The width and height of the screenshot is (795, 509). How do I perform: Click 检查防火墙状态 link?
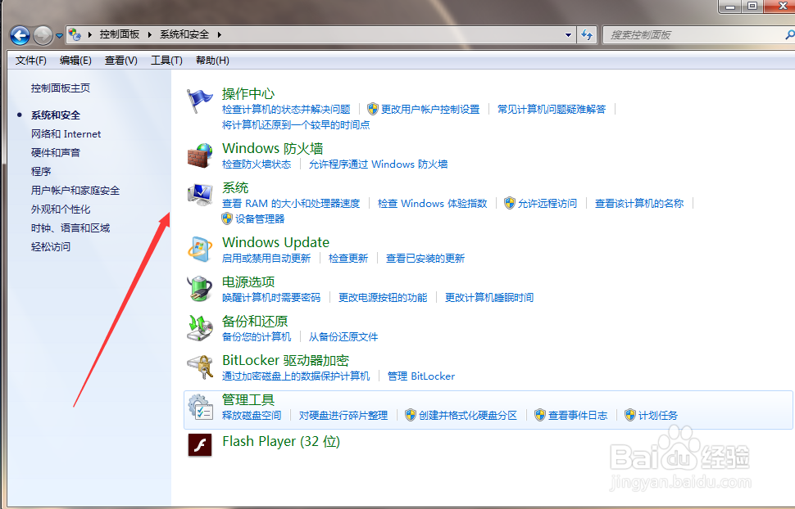point(257,164)
